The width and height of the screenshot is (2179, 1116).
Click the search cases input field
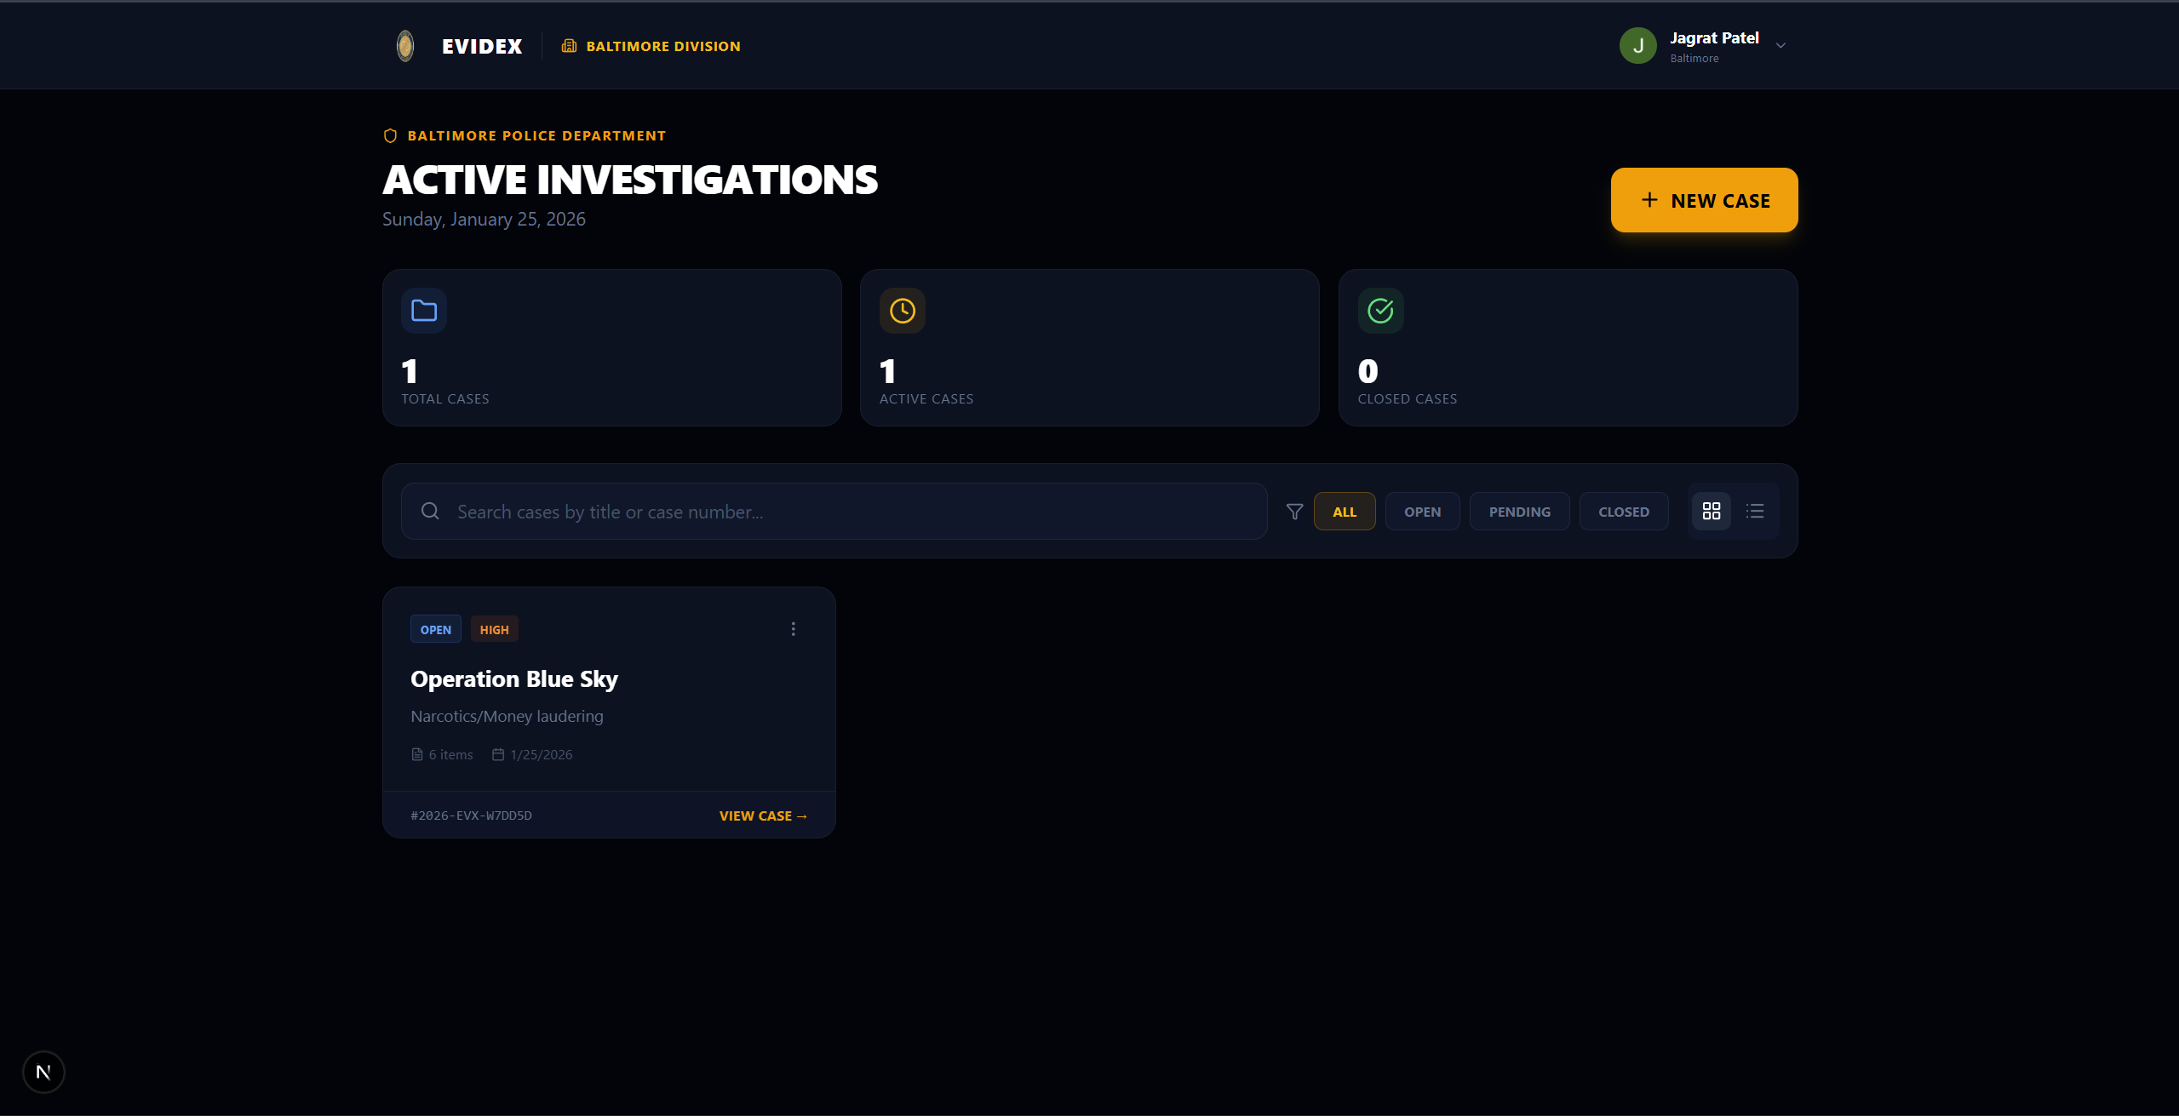pos(852,512)
